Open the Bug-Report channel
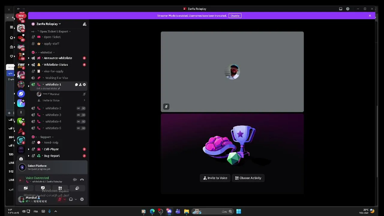 click(58, 156)
